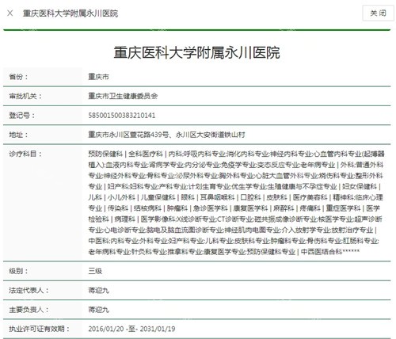Click the 登记号 label

(x=22, y=116)
